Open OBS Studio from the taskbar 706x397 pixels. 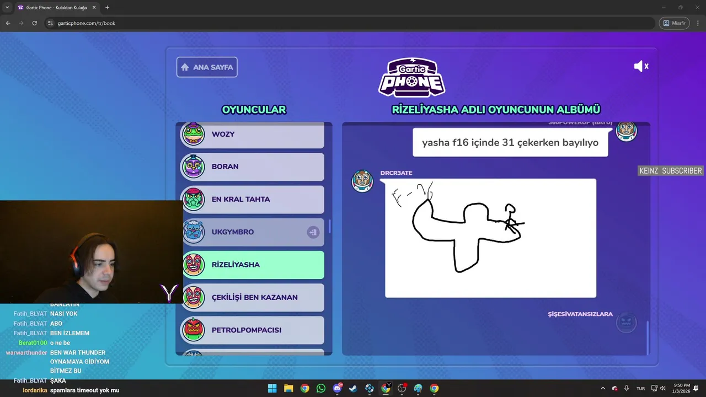[402, 388]
